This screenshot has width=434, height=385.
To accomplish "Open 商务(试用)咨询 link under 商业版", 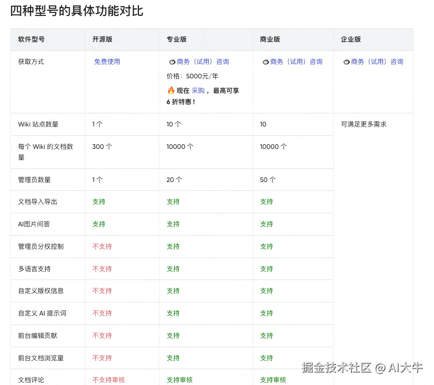I will point(296,62).
